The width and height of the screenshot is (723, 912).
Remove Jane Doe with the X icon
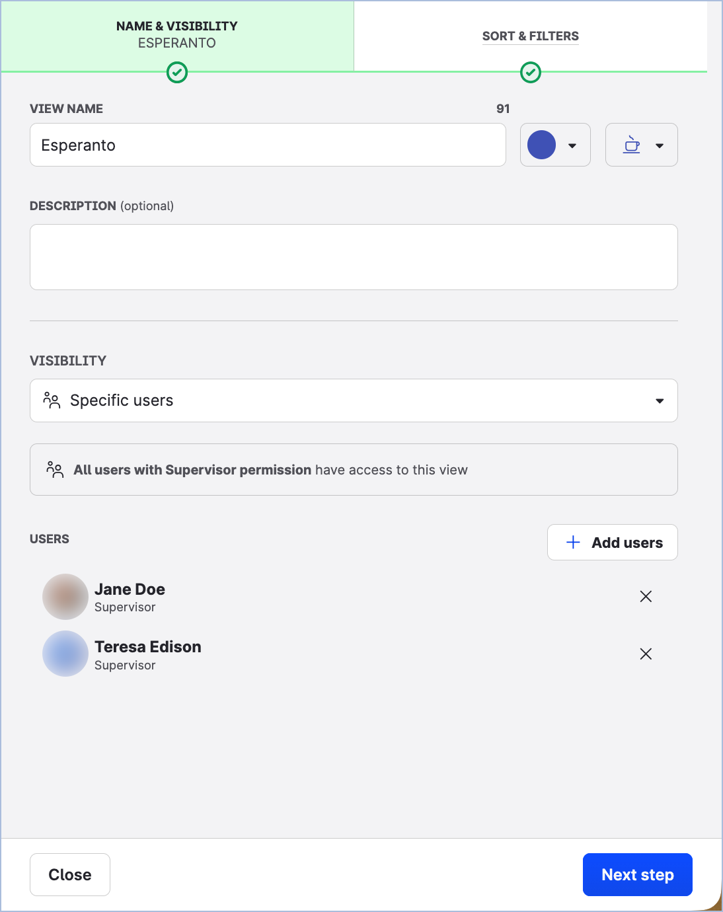[x=646, y=596]
